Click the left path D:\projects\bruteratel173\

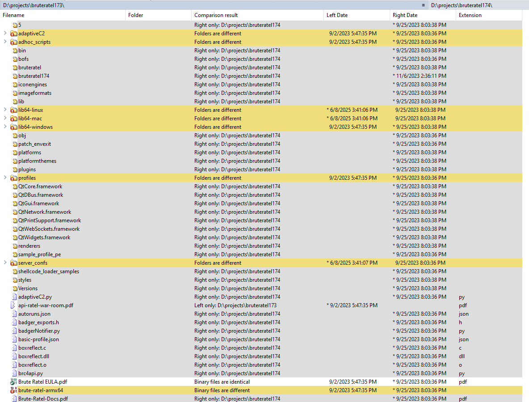click(34, 5)
